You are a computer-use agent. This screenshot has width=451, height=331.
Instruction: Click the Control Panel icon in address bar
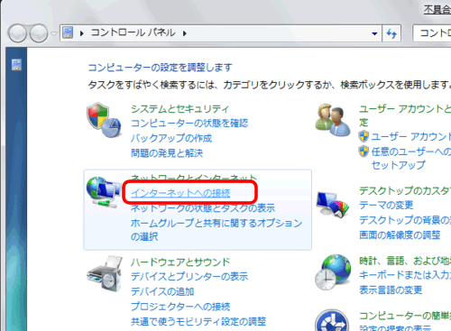[68, 32]
